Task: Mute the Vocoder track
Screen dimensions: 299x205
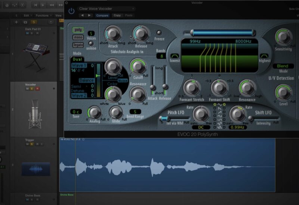Action: [27, 89]
